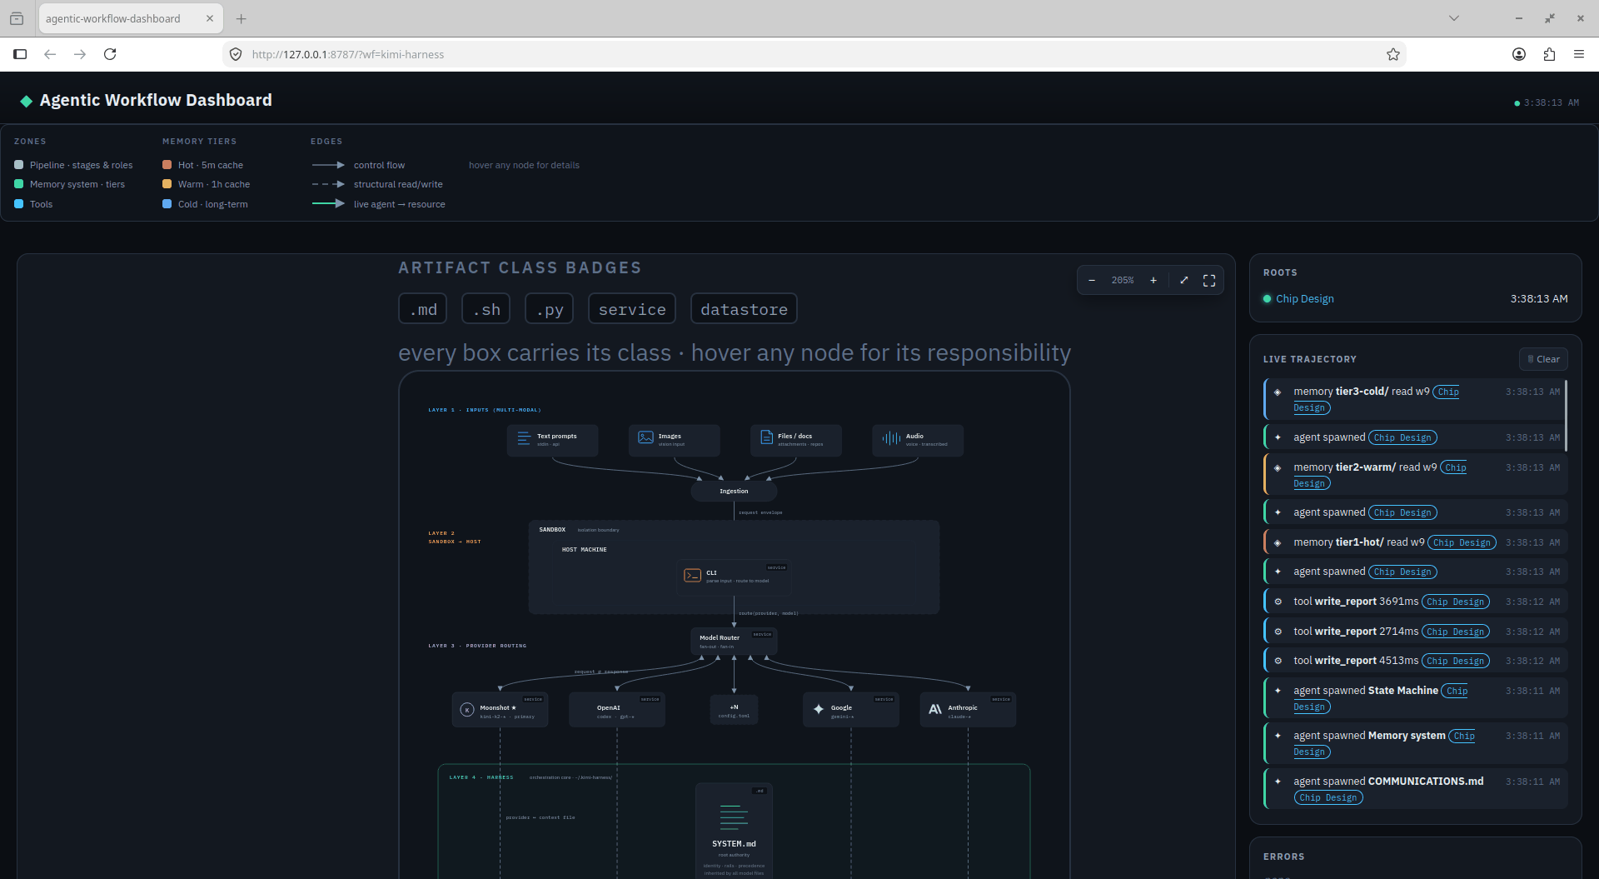Open the browser extensions icon

(1549, 54)
